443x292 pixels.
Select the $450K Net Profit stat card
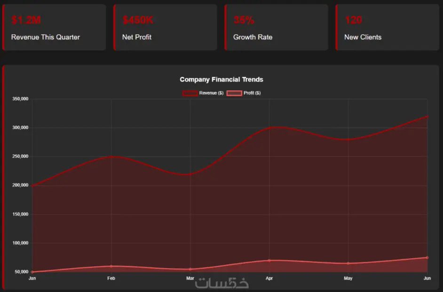165,27
